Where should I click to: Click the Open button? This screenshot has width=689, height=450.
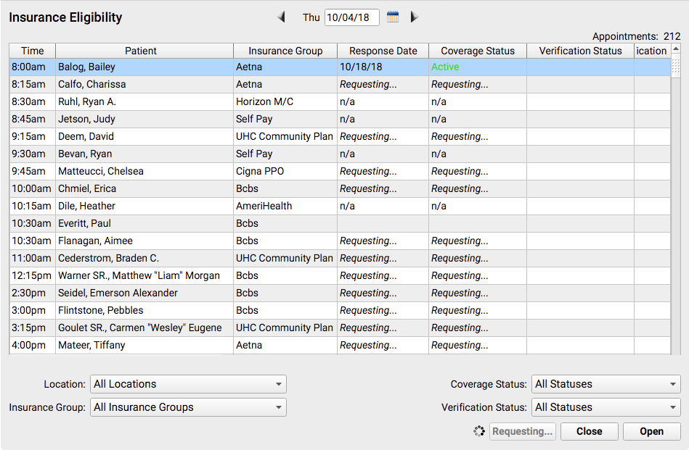click(652, 431)
